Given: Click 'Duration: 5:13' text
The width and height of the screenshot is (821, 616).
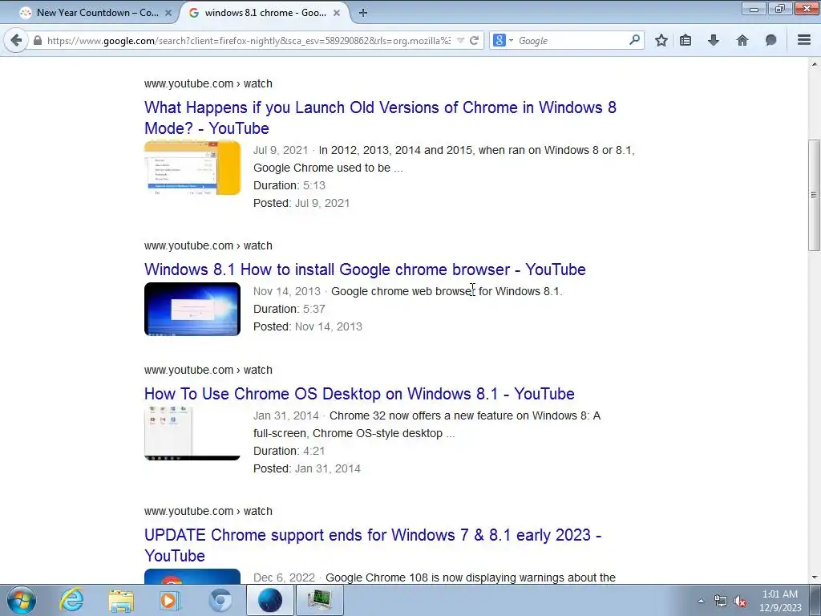Looking at the screenshot, I should 289,185.
